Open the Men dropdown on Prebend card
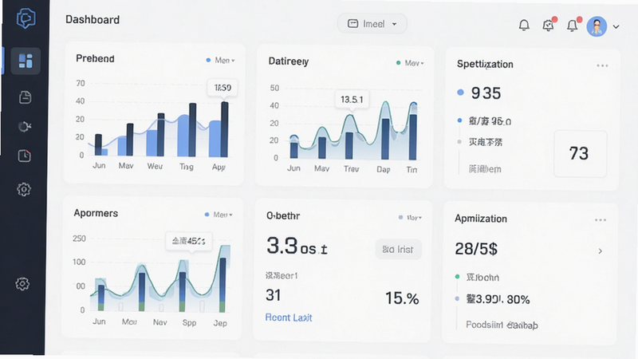Viewport: 638px width, 359px height. pyautogui.click(x=221, y=61)
